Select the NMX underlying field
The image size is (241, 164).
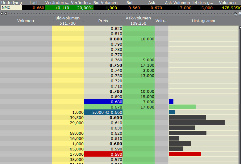pos(11,8)
